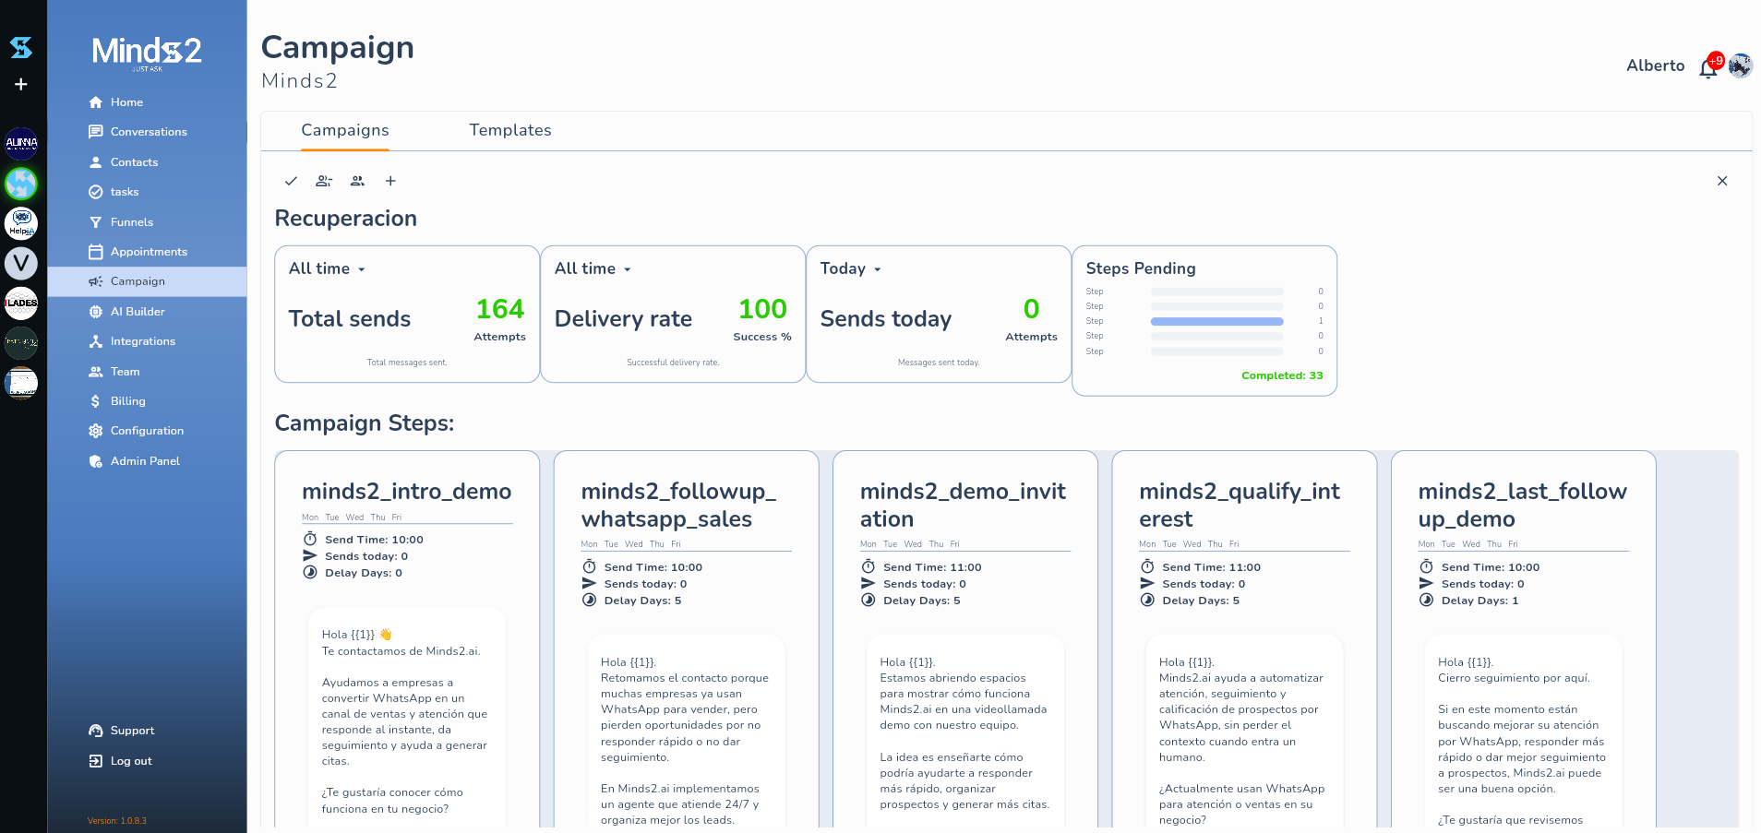The width and height of the screenshot is (1761, 833).
Task: Click Sends today: 0 in minds2_followup_whatsapp_sales
Action: click(x=645, y=584)
